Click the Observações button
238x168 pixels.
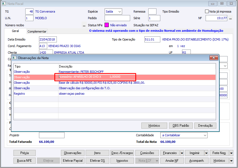[72, 153]
